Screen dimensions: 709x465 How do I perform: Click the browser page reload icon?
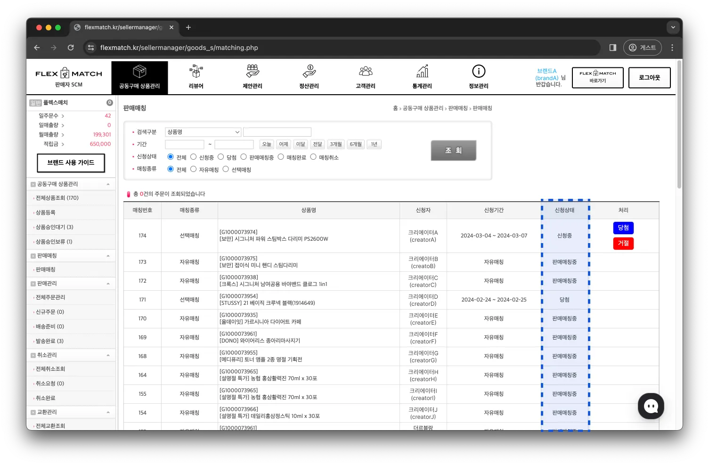[71, 48]
